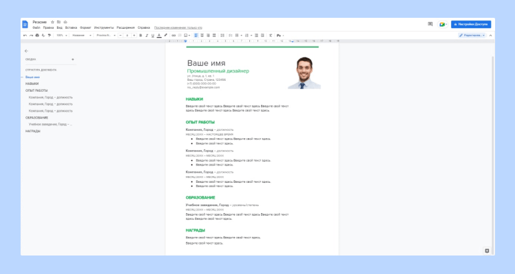Click the font size field
The image size is (515, 274).
coord(127,36)
